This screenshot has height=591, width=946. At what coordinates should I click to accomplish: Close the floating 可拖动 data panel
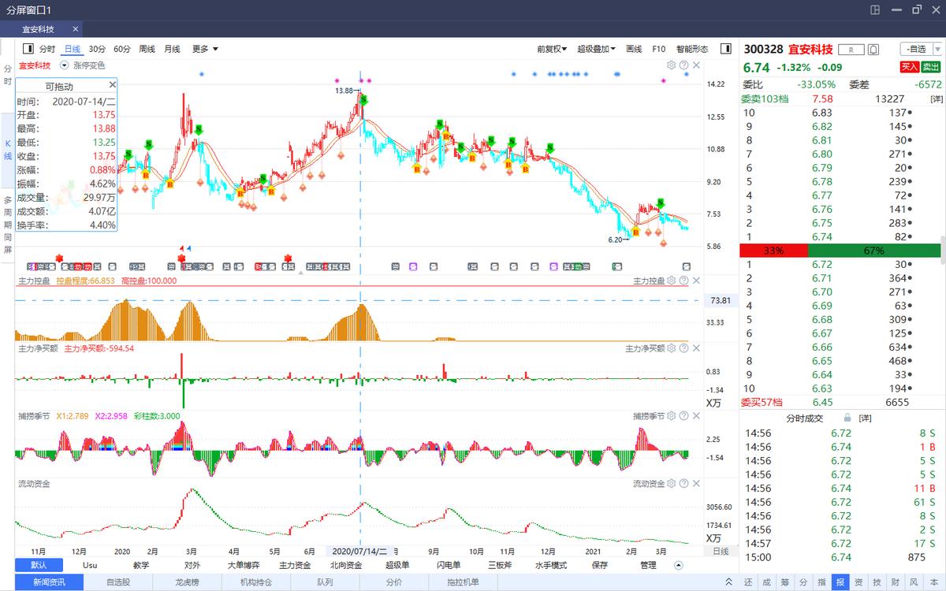(112, 84)
